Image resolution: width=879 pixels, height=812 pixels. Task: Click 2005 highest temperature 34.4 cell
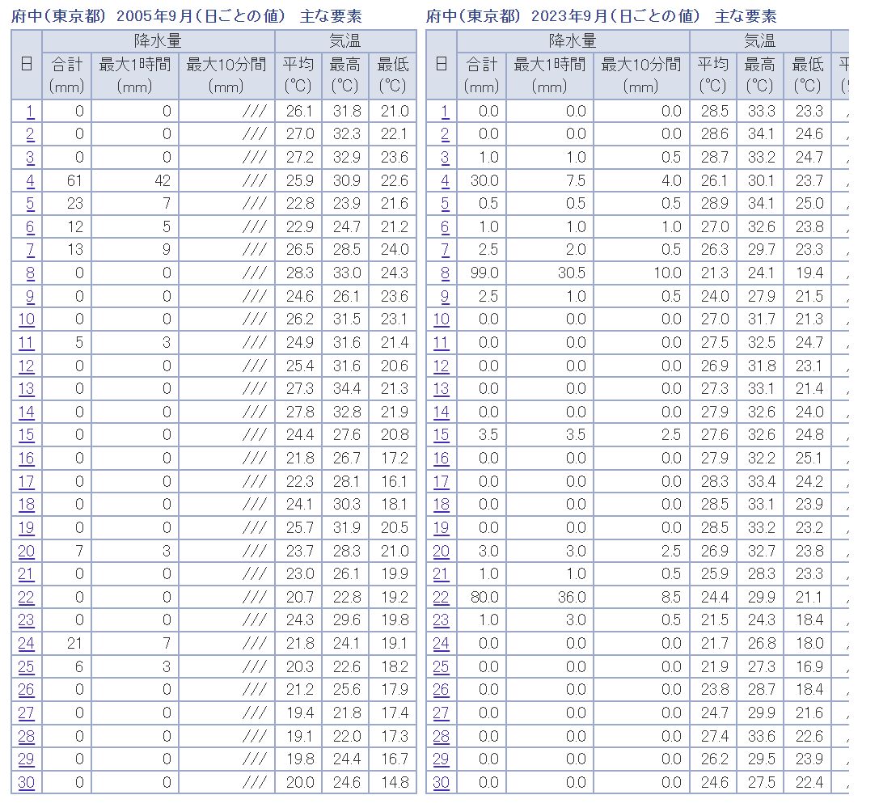coord(345,389)
